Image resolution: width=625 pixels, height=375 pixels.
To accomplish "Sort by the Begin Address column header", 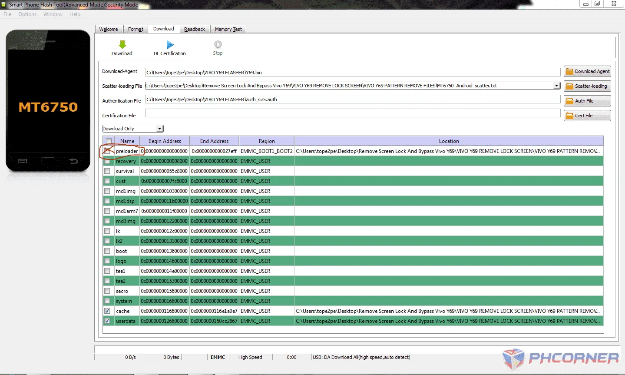I will coord(165,141).
